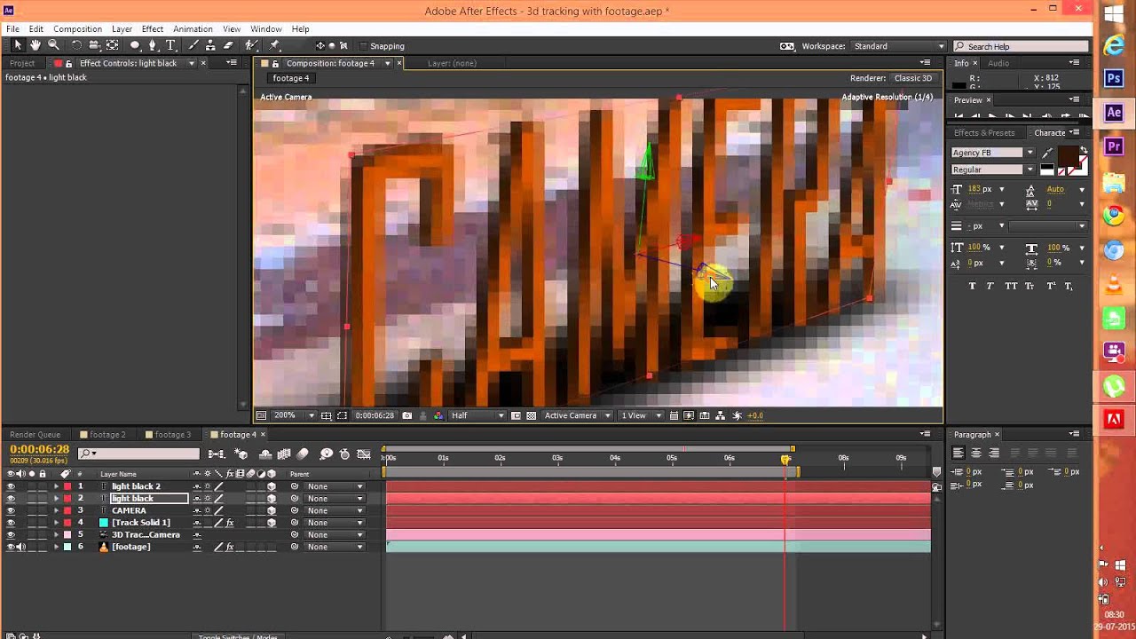
Task: Toggle 3D switch for light black 2 layer
Action: click(x=272, y=486)
